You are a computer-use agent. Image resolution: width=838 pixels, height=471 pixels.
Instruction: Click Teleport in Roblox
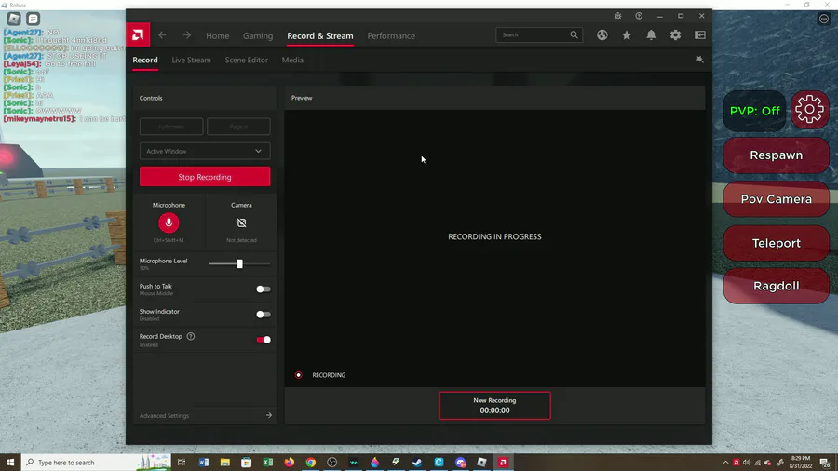tap(776, 243)
